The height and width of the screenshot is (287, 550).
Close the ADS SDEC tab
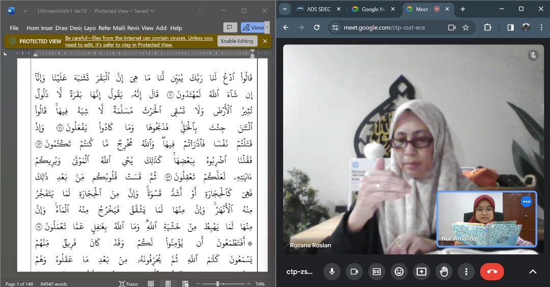pos(339,9)
